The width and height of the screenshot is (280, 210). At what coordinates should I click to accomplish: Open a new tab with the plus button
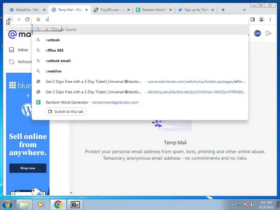[223, 10]
